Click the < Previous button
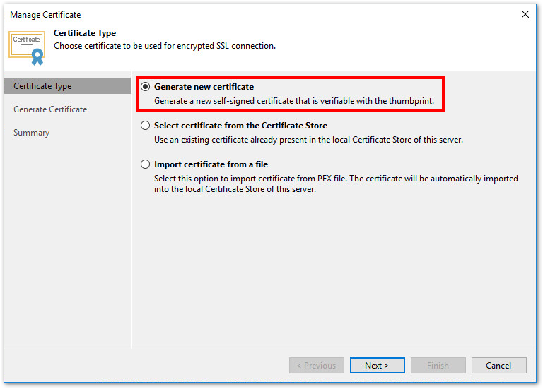 tap(316, 366)
